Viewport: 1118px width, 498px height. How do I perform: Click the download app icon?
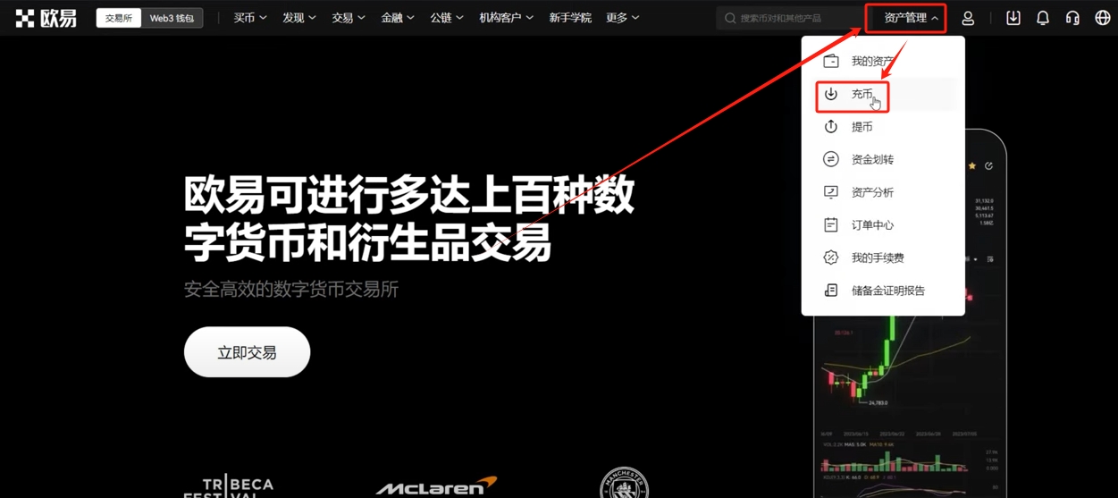[1013, 18]
